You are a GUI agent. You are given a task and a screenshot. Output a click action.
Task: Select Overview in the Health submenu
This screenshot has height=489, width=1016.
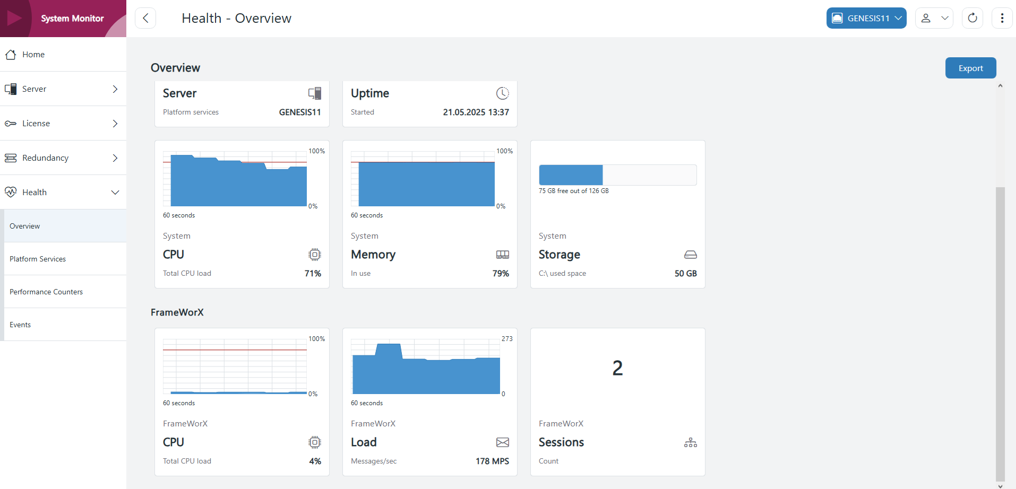point(65,226)
